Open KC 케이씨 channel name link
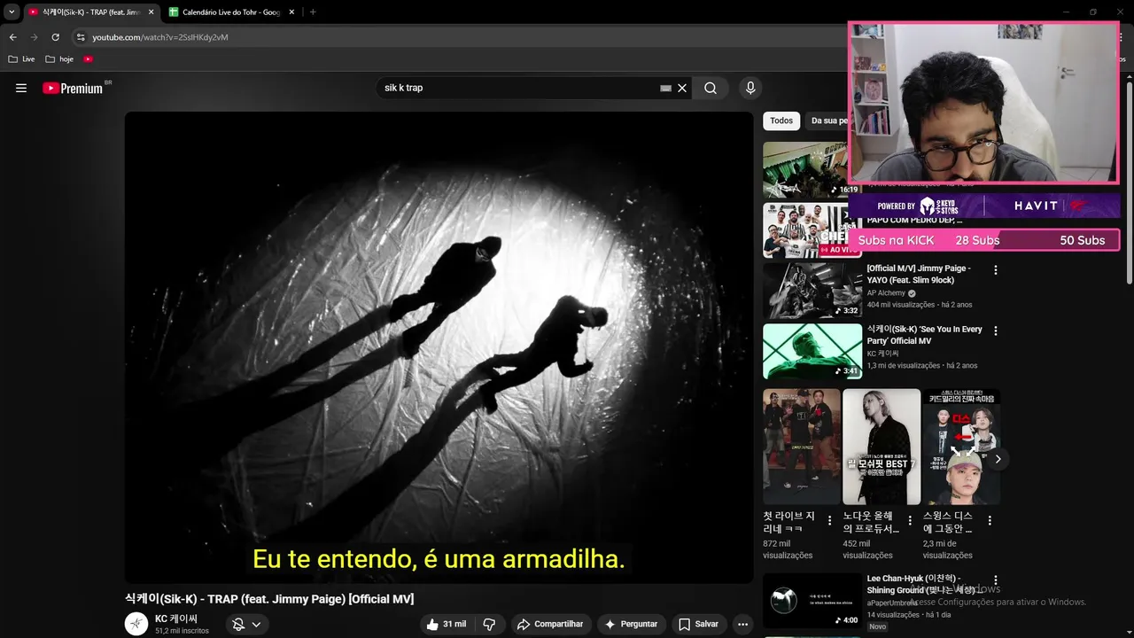Screen dimensions: 1134x638 click(176, 619)
